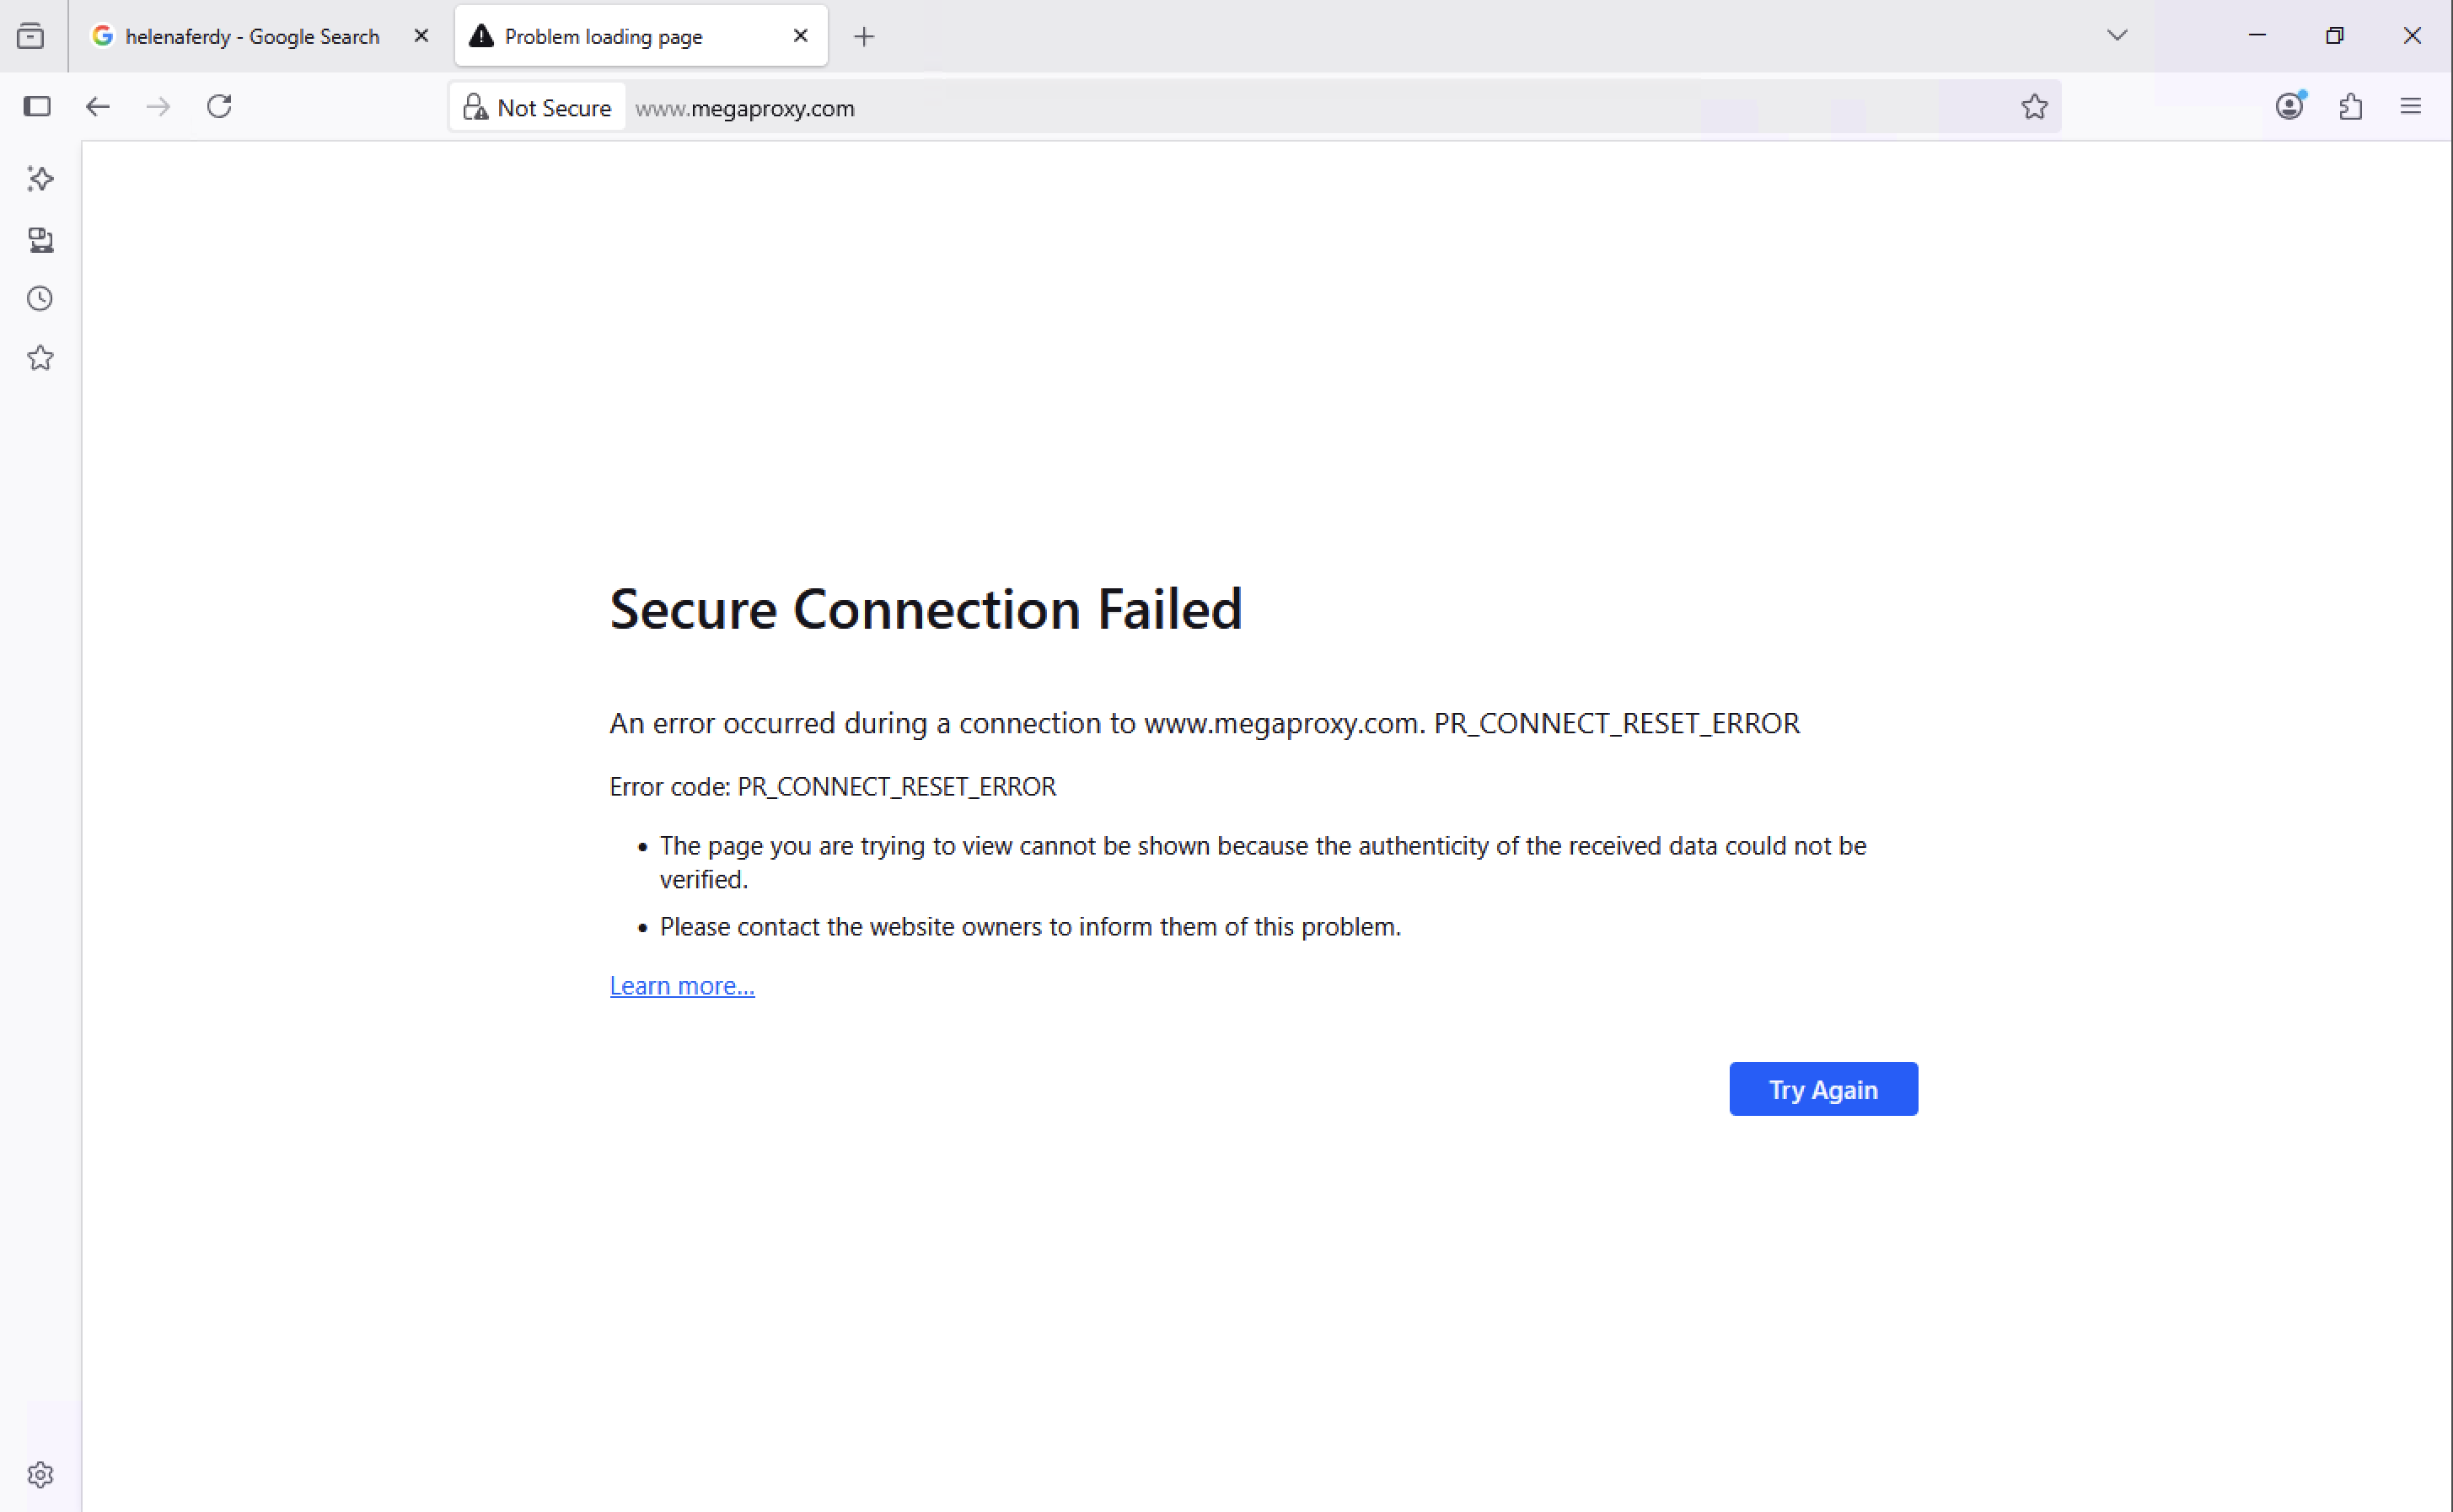The width and height of the screenshot is (2453, 1512).
Task: Open a new tab with plus
Action: (x=864, y=37)
